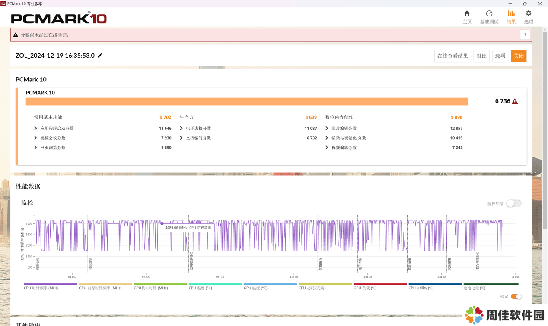Expand 视频会议分数 chevron

[x=36, y=138]
